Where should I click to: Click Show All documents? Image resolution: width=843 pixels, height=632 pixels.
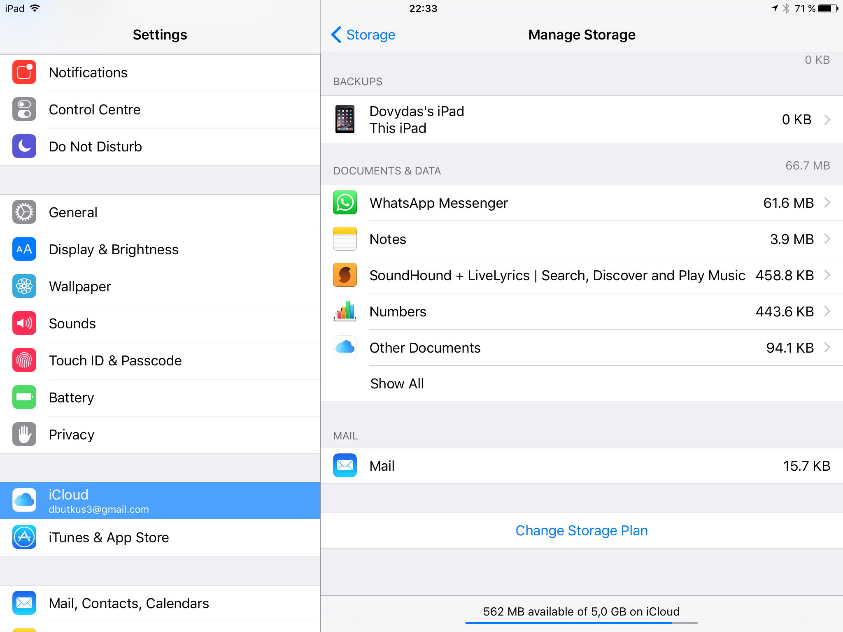click(396, 384)
